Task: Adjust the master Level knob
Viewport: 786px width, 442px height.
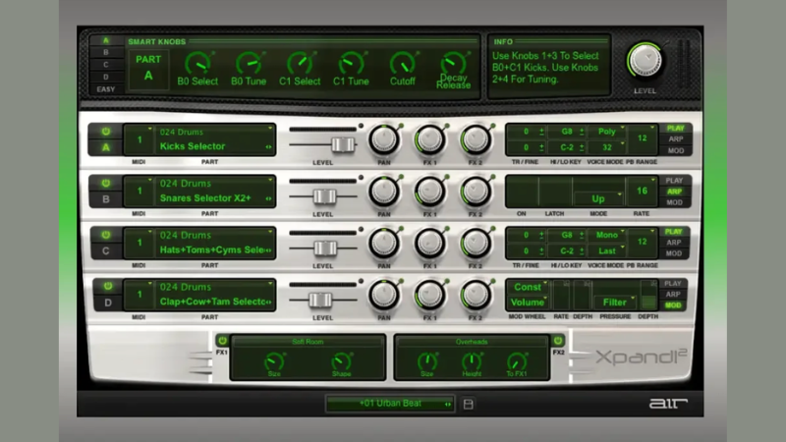Action: 645,60
